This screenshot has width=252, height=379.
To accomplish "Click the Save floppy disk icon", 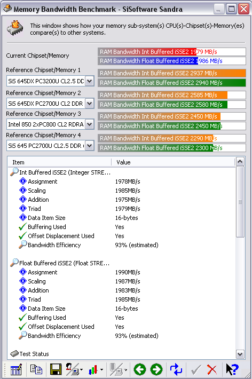I will pos(56,369).
